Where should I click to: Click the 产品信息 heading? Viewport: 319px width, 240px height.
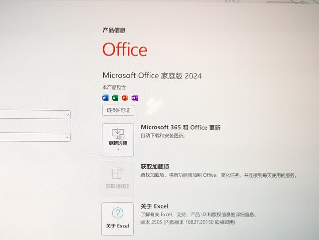click(114, 30)
